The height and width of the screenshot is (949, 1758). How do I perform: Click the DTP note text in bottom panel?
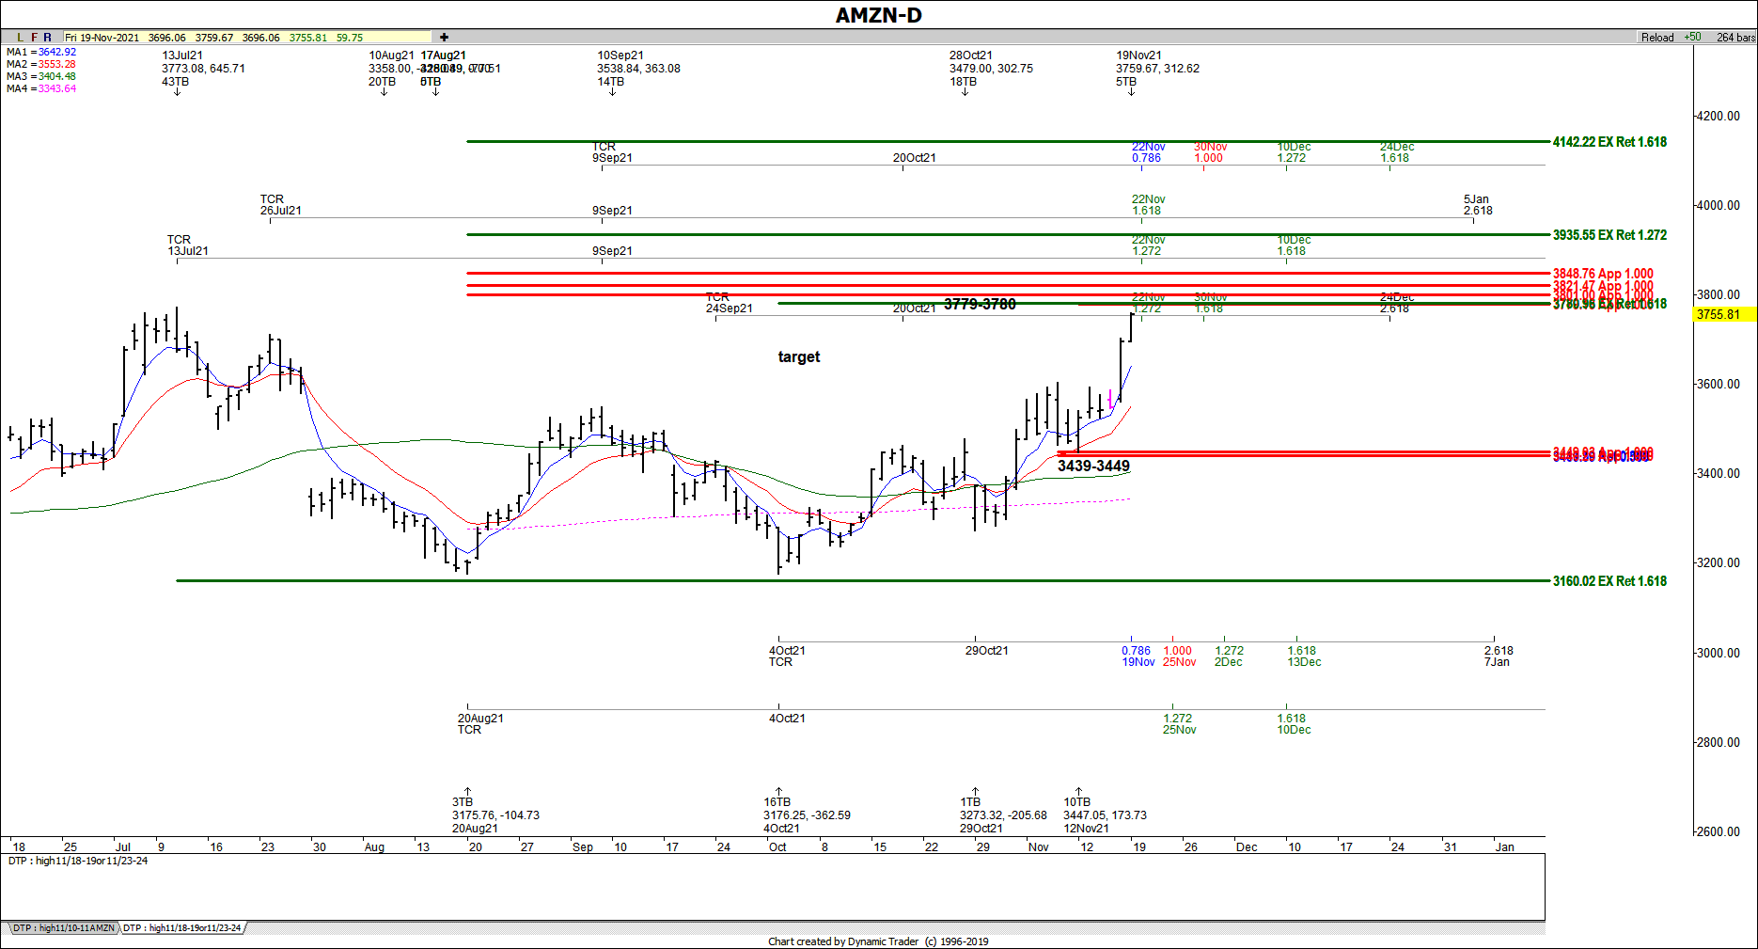click(x=78, y=861)
